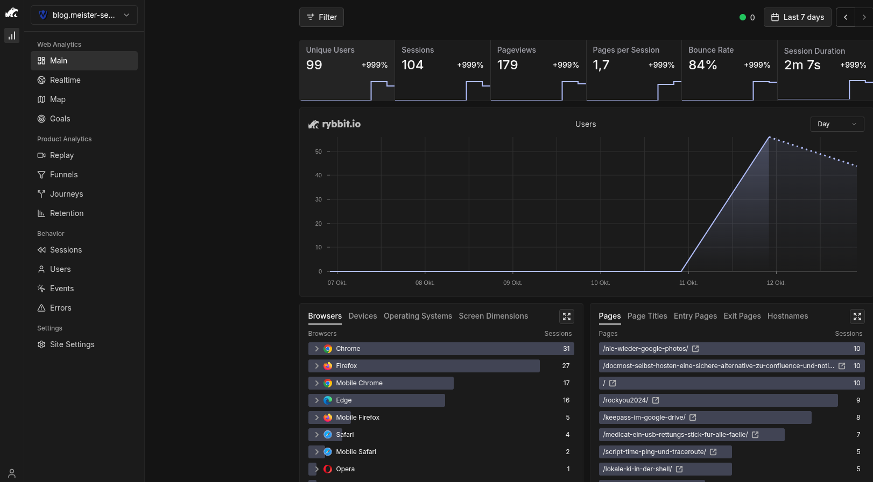Screen dimensions: 873x482
Task: Expand the Edge browser row
Action: pos(316,400)
